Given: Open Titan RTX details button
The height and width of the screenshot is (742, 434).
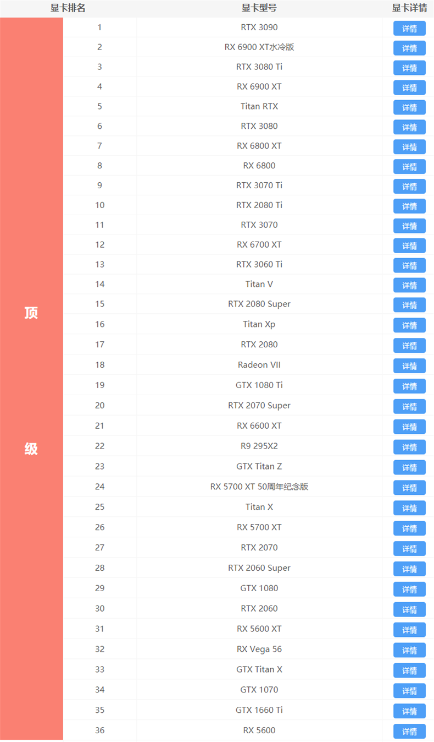Looking at the screenshot, I should click(x=409, y=107).
